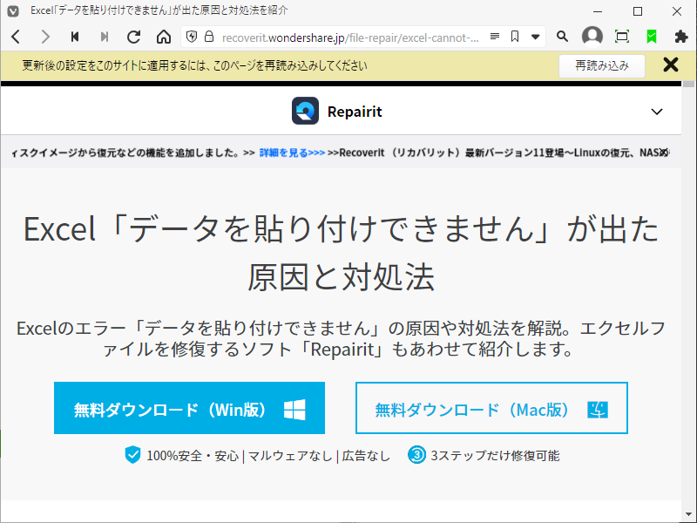This screenshot has height=523, width=697.
Task: Close the scrolling announcement banner
Action: pos(664,153)
